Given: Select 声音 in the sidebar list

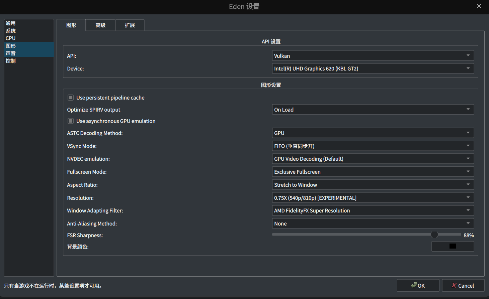Looking at the screenshot, I should point(29,53).
